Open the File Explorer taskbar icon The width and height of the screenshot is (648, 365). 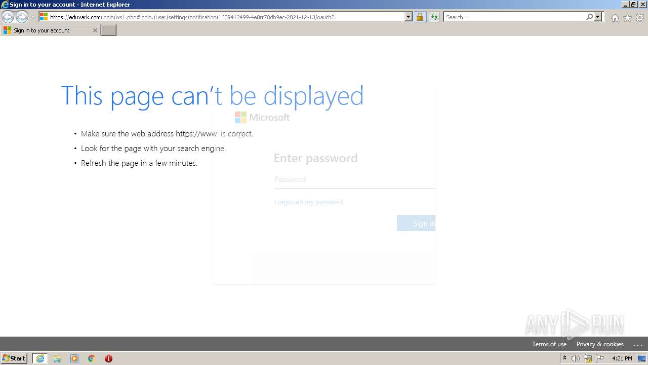point(57,358)
